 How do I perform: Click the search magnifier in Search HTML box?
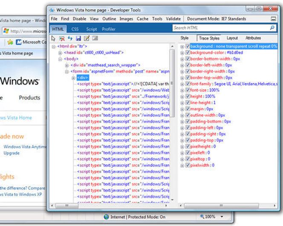pyautogui.click(x=272, y=28)
